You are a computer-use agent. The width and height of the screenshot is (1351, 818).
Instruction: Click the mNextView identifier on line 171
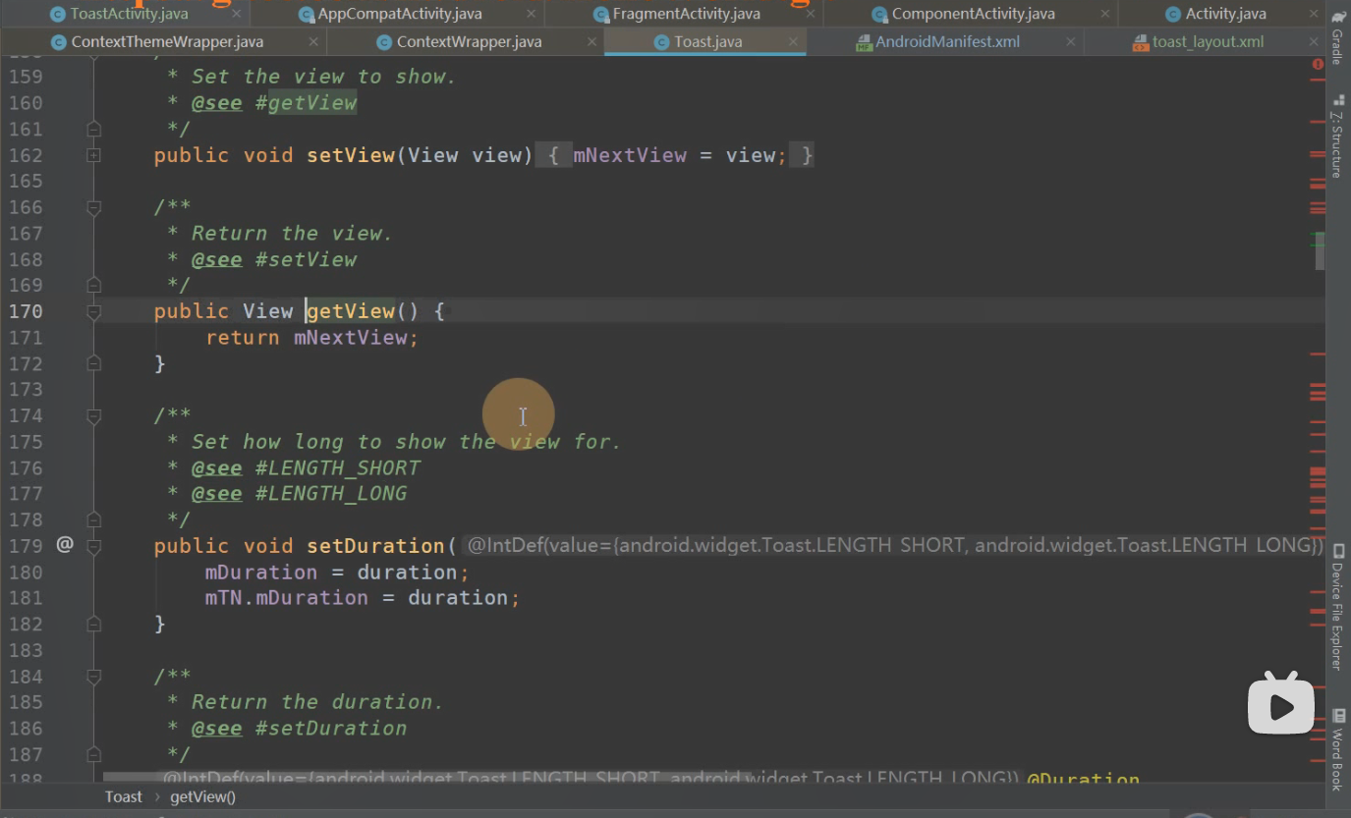point(350,337)
